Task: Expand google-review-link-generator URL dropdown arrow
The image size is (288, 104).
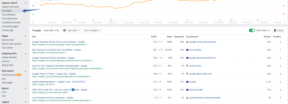Action: pyautogui.click(x=87, y=45)
